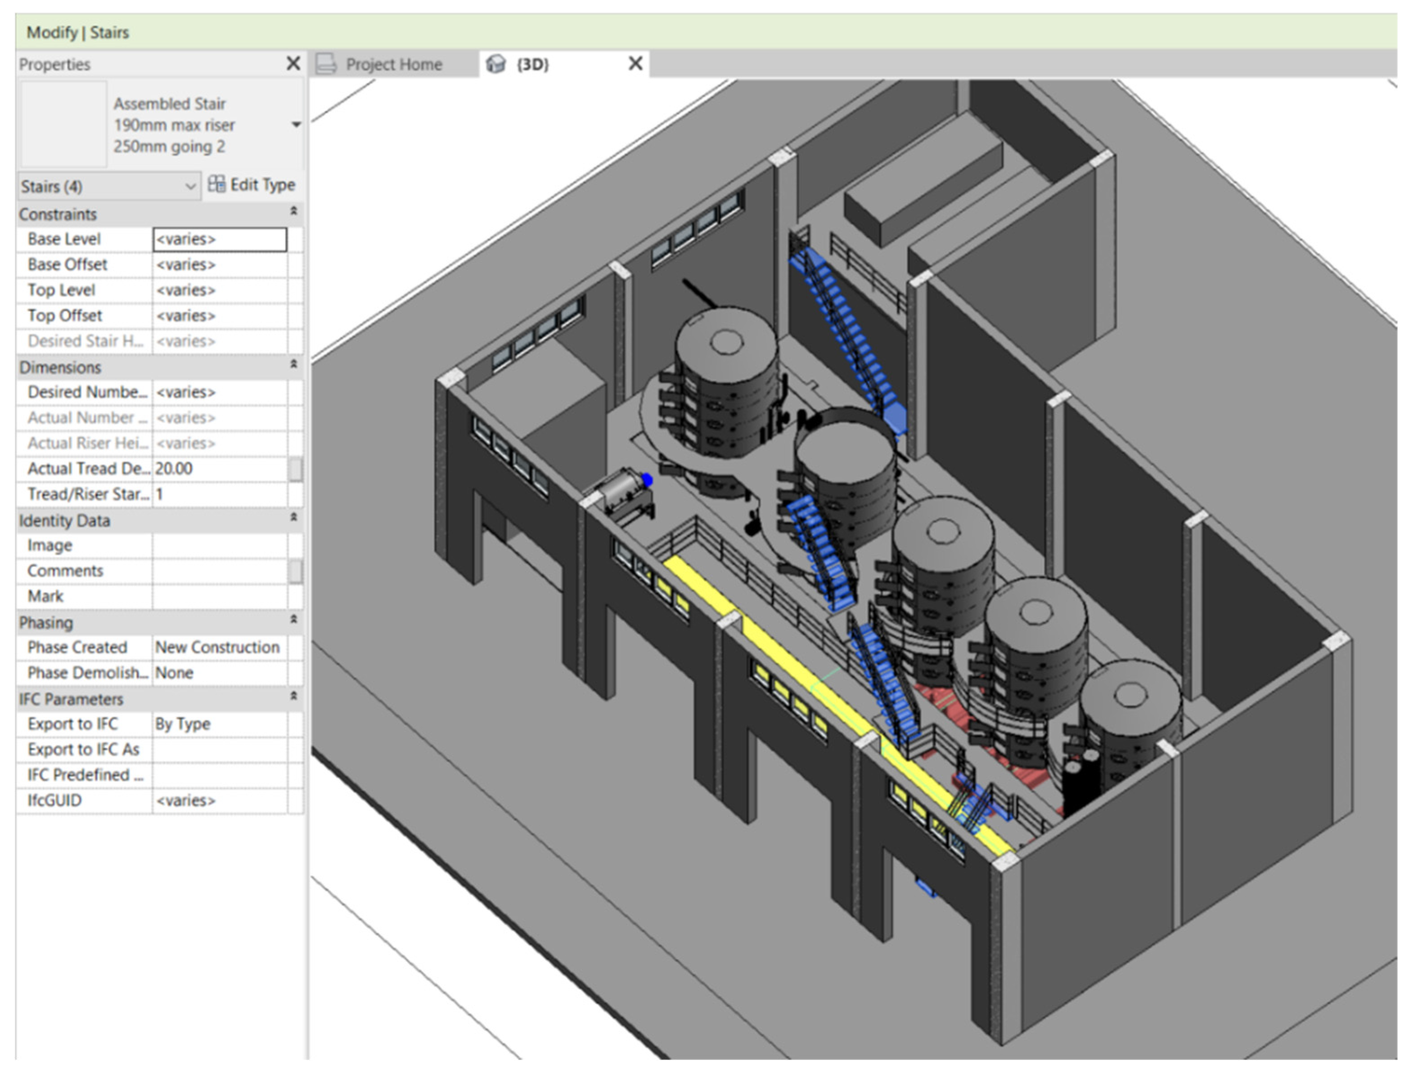Click the {3D} view cube icon
The image size is (1409, 1073).
tap(496, 64)
